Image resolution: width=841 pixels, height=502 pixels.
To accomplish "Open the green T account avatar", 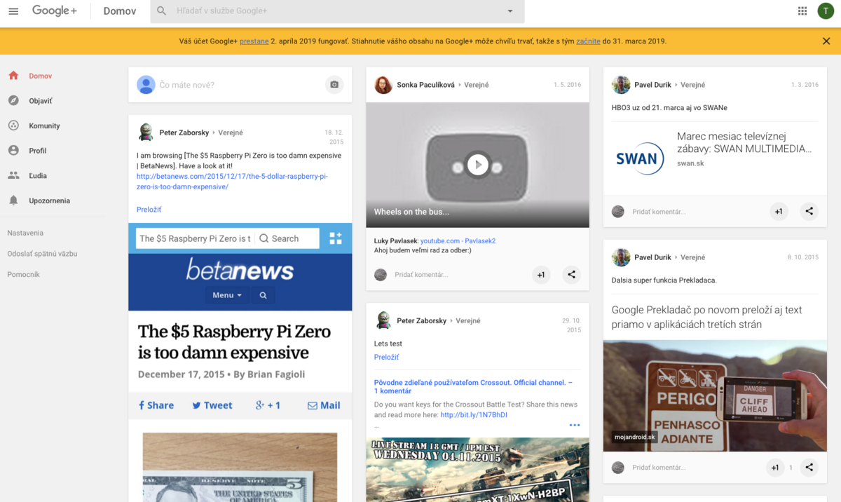I will click(x=826, y=11).
